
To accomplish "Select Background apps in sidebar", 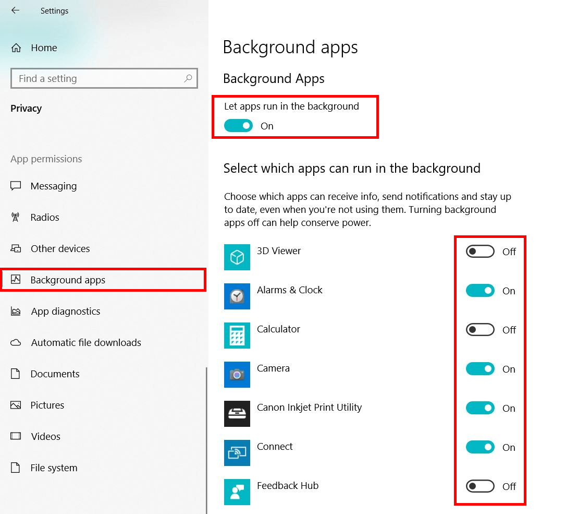I will click(x=104, y=280).
